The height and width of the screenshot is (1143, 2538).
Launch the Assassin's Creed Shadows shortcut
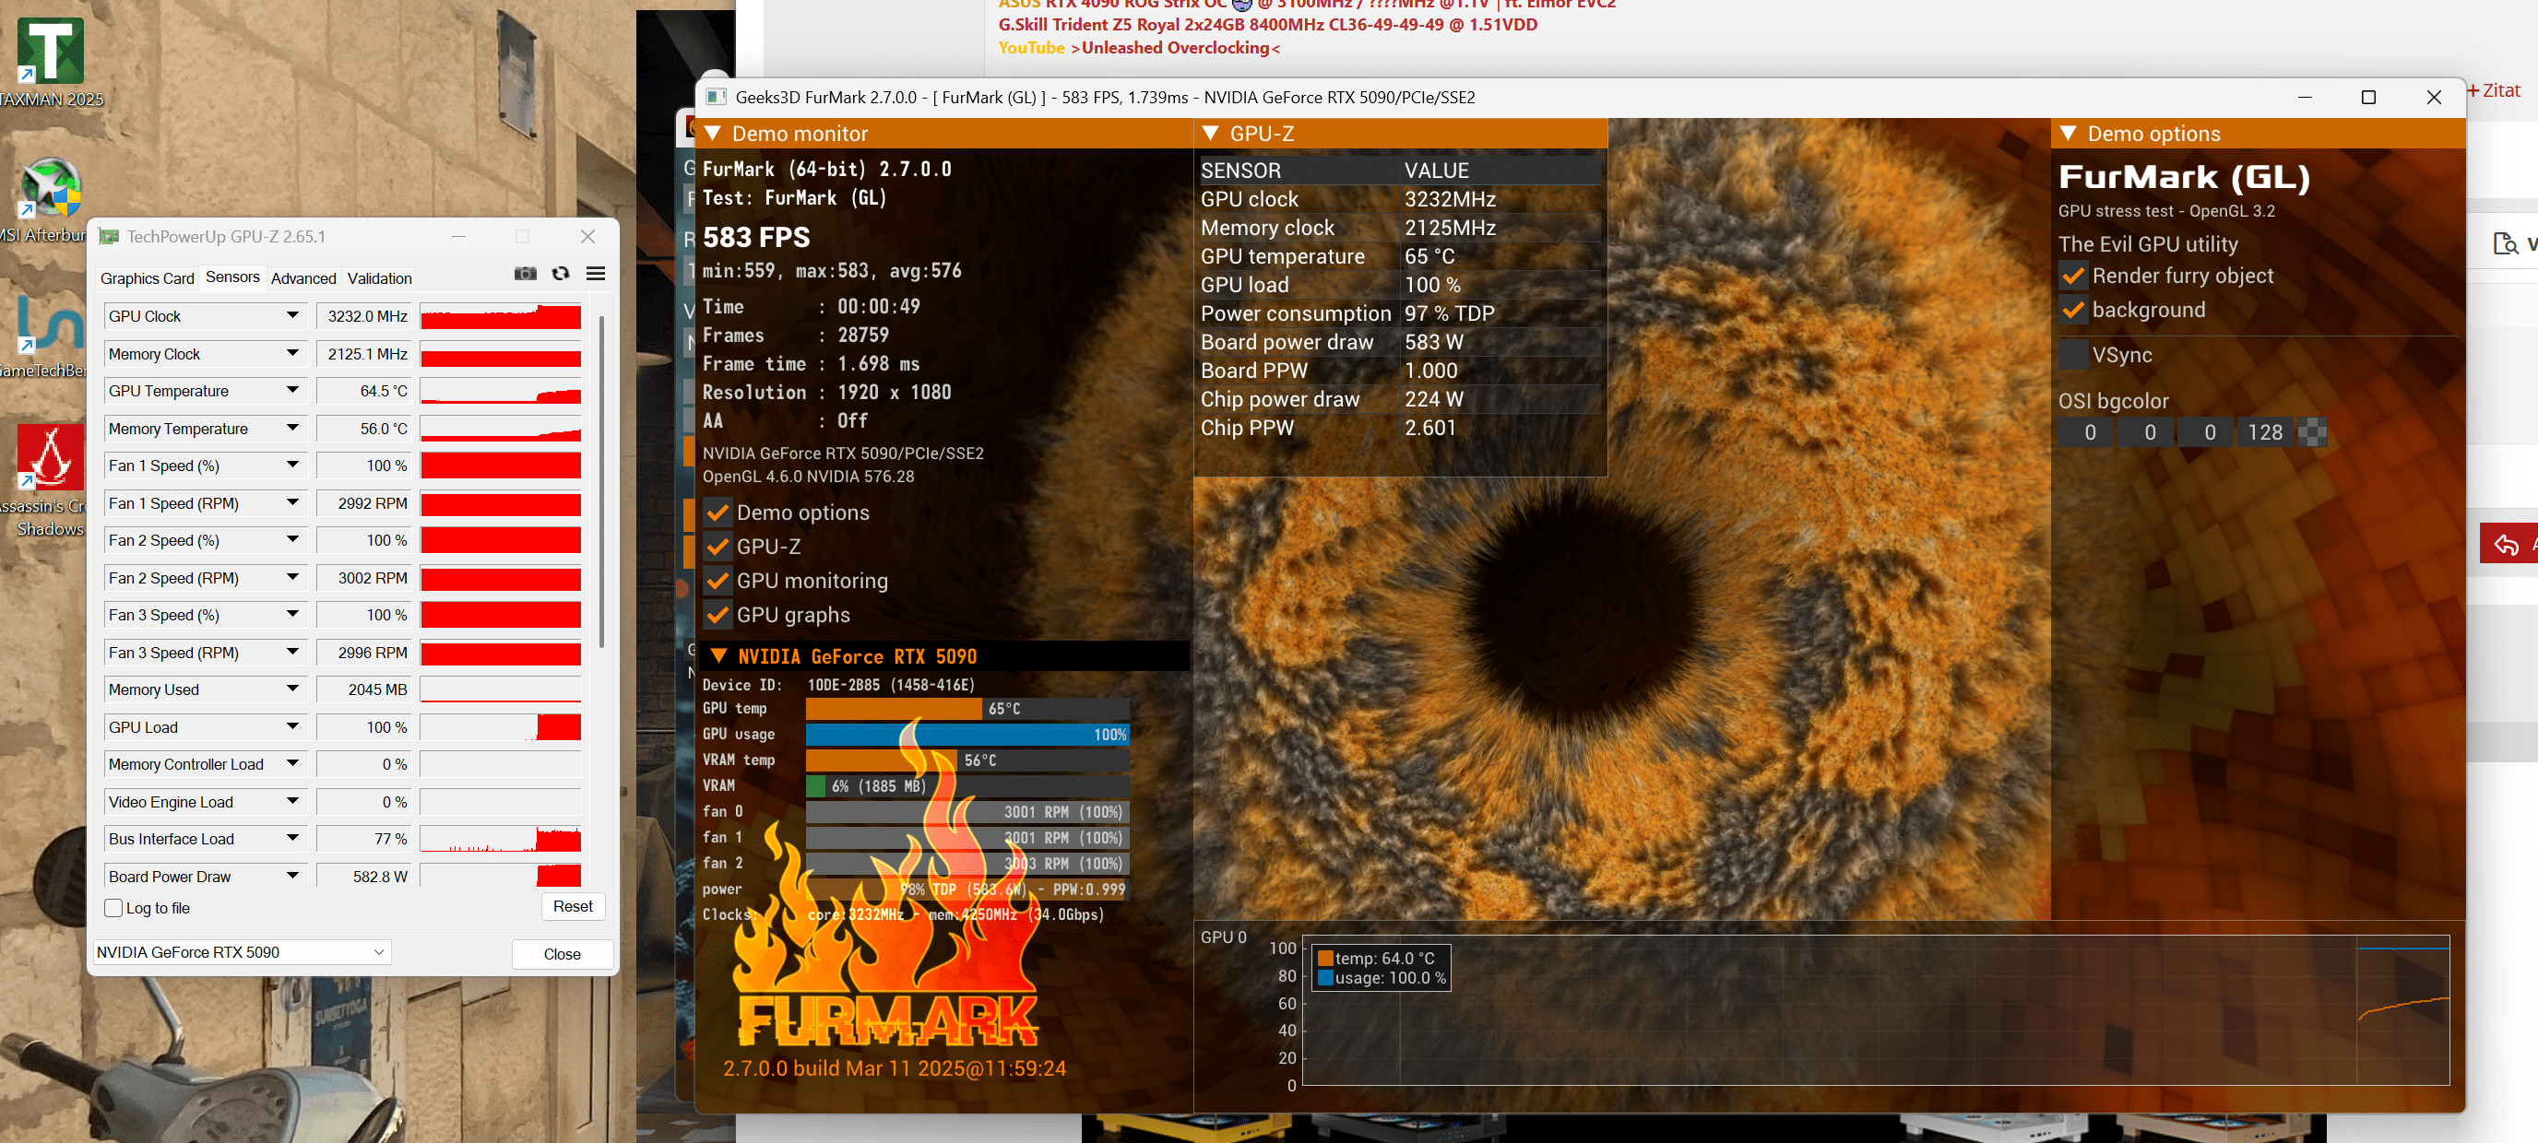pos(50,460)
